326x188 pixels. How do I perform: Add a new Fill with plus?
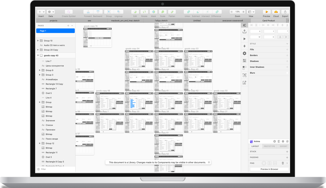(287, 50)
